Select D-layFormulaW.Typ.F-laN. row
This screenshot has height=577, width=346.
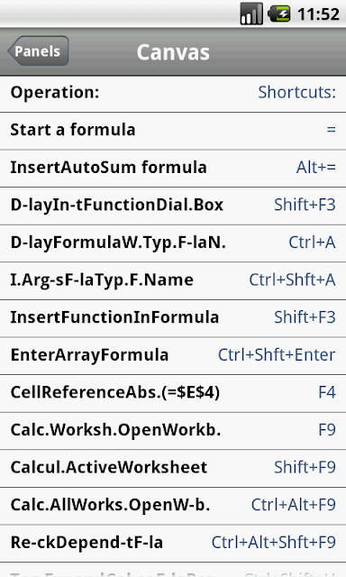[173, 243]
